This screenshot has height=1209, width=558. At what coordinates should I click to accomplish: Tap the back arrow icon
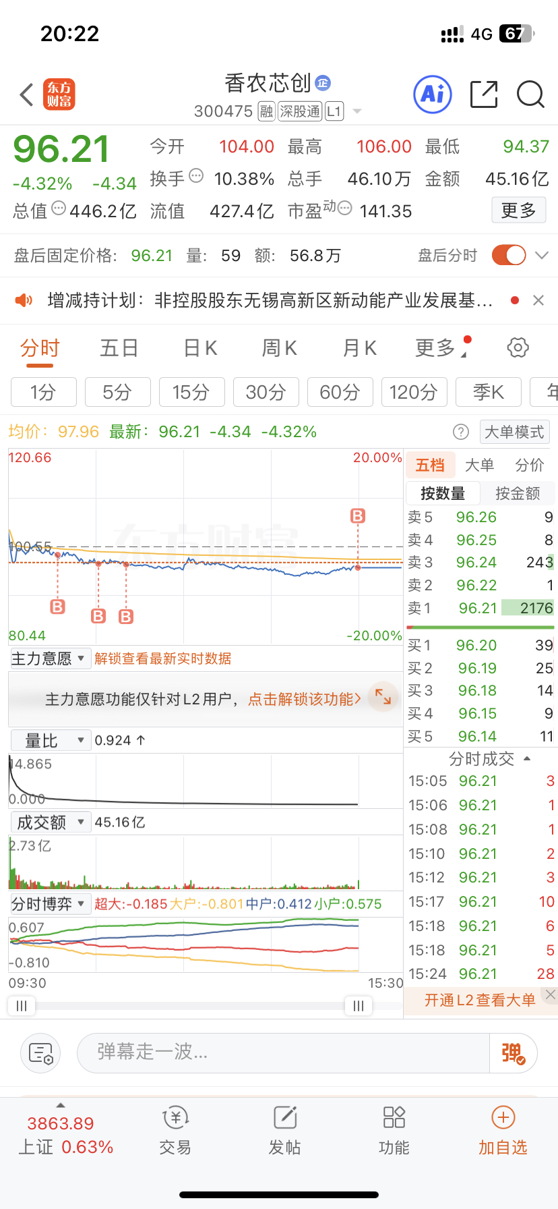(27, 95)
